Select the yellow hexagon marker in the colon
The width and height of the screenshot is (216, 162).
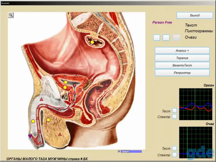click(x=92, y=42)
